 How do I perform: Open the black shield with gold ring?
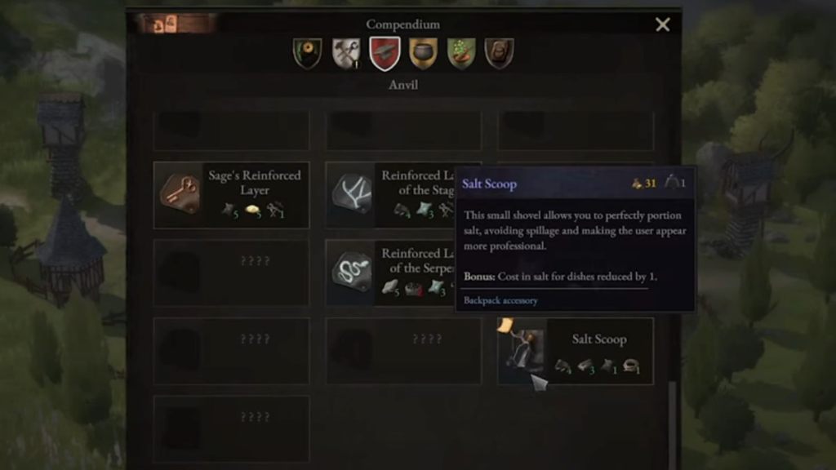coord(308,53)
